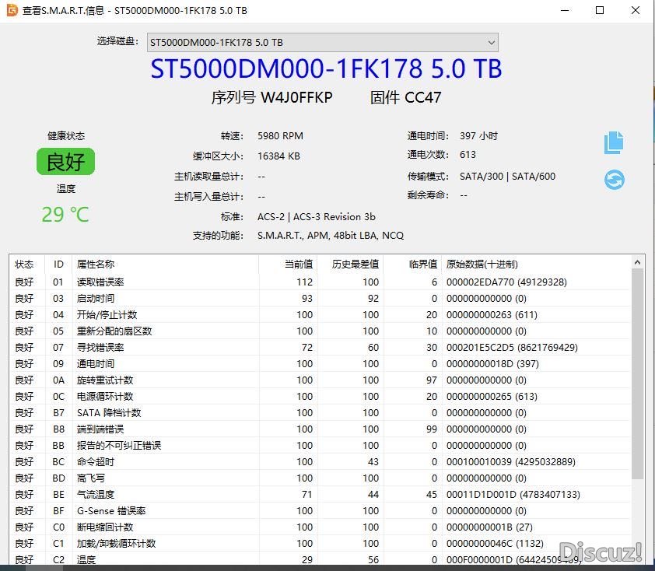Click the 5980 RPM rotation speed value
655x571 pixels.
(x=280, y=136)
